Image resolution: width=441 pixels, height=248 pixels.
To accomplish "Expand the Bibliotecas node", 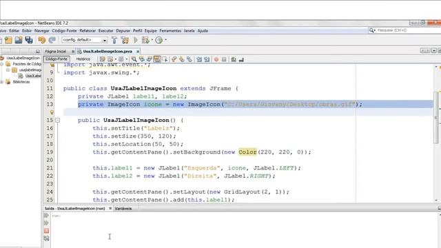I will 1,82.
